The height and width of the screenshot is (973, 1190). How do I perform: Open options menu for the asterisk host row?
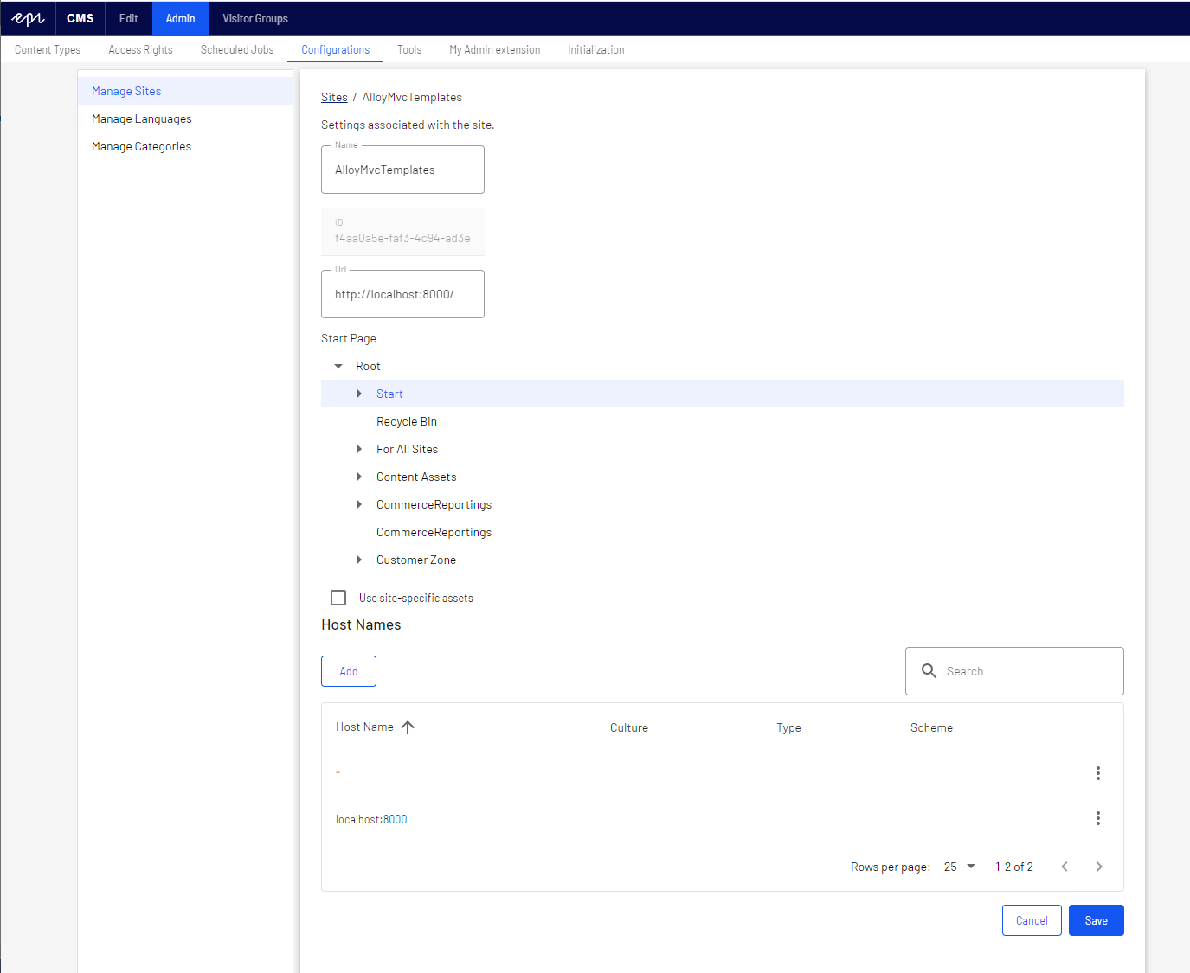pos(1097,773)
